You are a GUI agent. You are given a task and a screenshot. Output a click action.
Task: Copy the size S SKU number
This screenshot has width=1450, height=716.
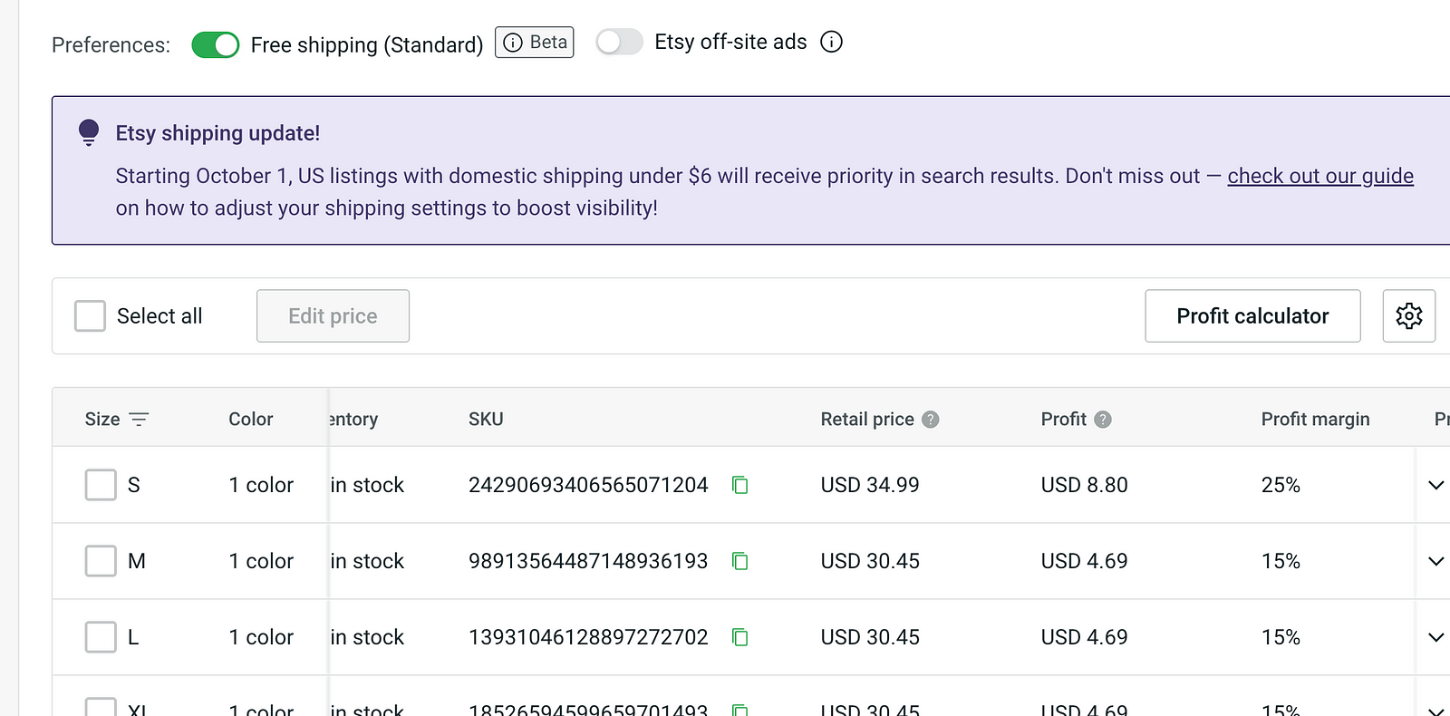click(739, 485)
